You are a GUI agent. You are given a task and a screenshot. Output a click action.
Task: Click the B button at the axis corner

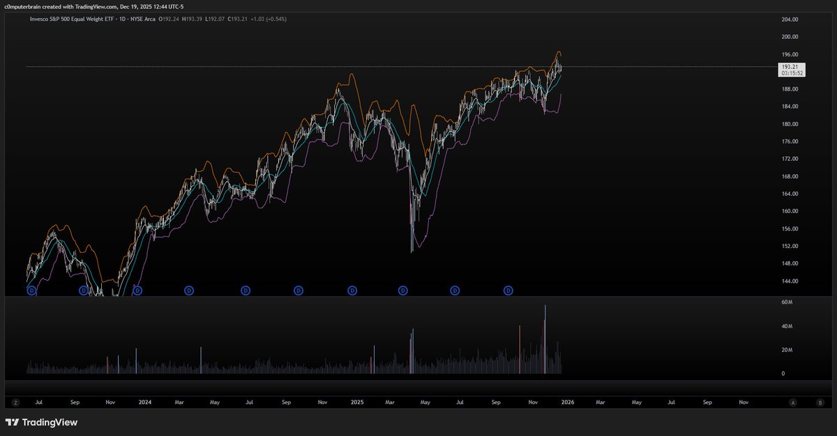pyautogui.click(x=820, y=402)
